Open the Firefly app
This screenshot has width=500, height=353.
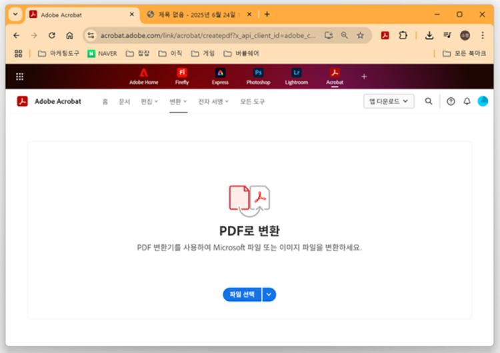(182, 77)
